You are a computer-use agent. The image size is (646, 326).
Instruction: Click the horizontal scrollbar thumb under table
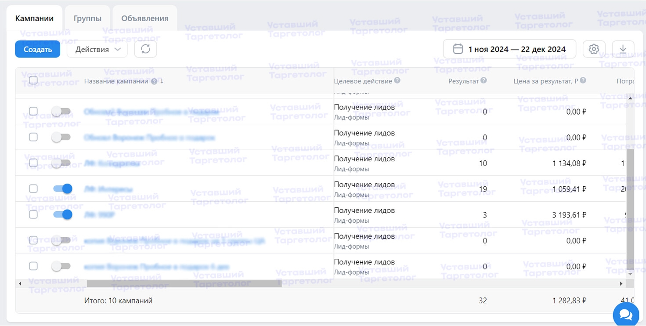(x=184, y=284)
